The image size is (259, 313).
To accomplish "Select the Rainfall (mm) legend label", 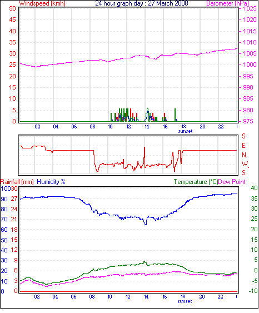I will coord(17,182).
